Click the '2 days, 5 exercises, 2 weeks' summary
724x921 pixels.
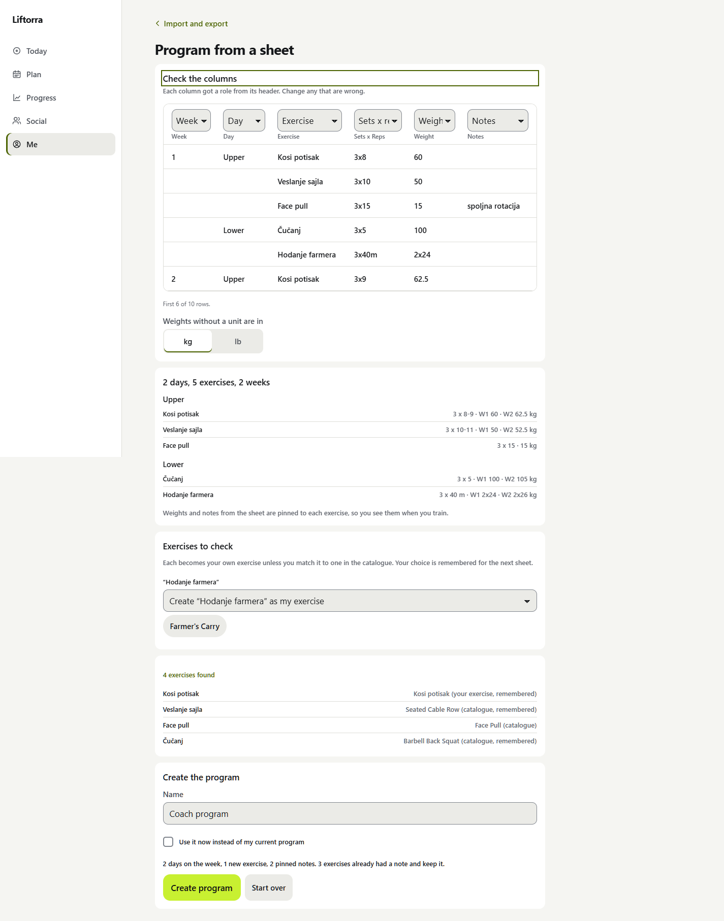216,382
